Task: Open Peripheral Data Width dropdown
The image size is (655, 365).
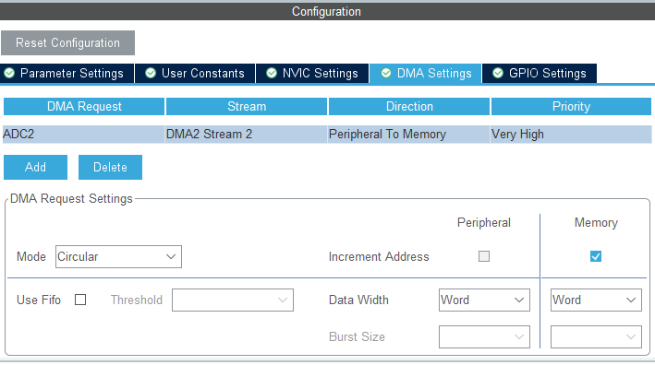Action: tap(485, 300)
